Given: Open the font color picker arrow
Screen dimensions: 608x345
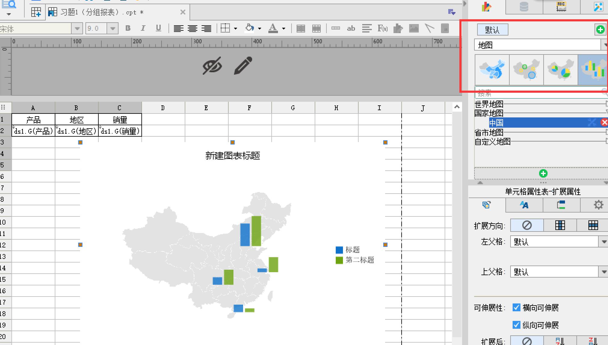Looking at the screenshot, I should tap(283, 28).
